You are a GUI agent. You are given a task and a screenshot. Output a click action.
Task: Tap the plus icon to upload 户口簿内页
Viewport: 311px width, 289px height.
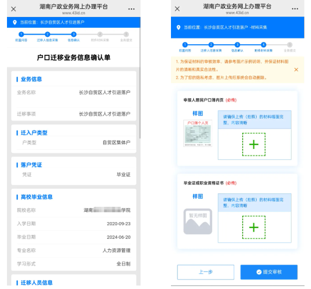(x=254, y=144)
